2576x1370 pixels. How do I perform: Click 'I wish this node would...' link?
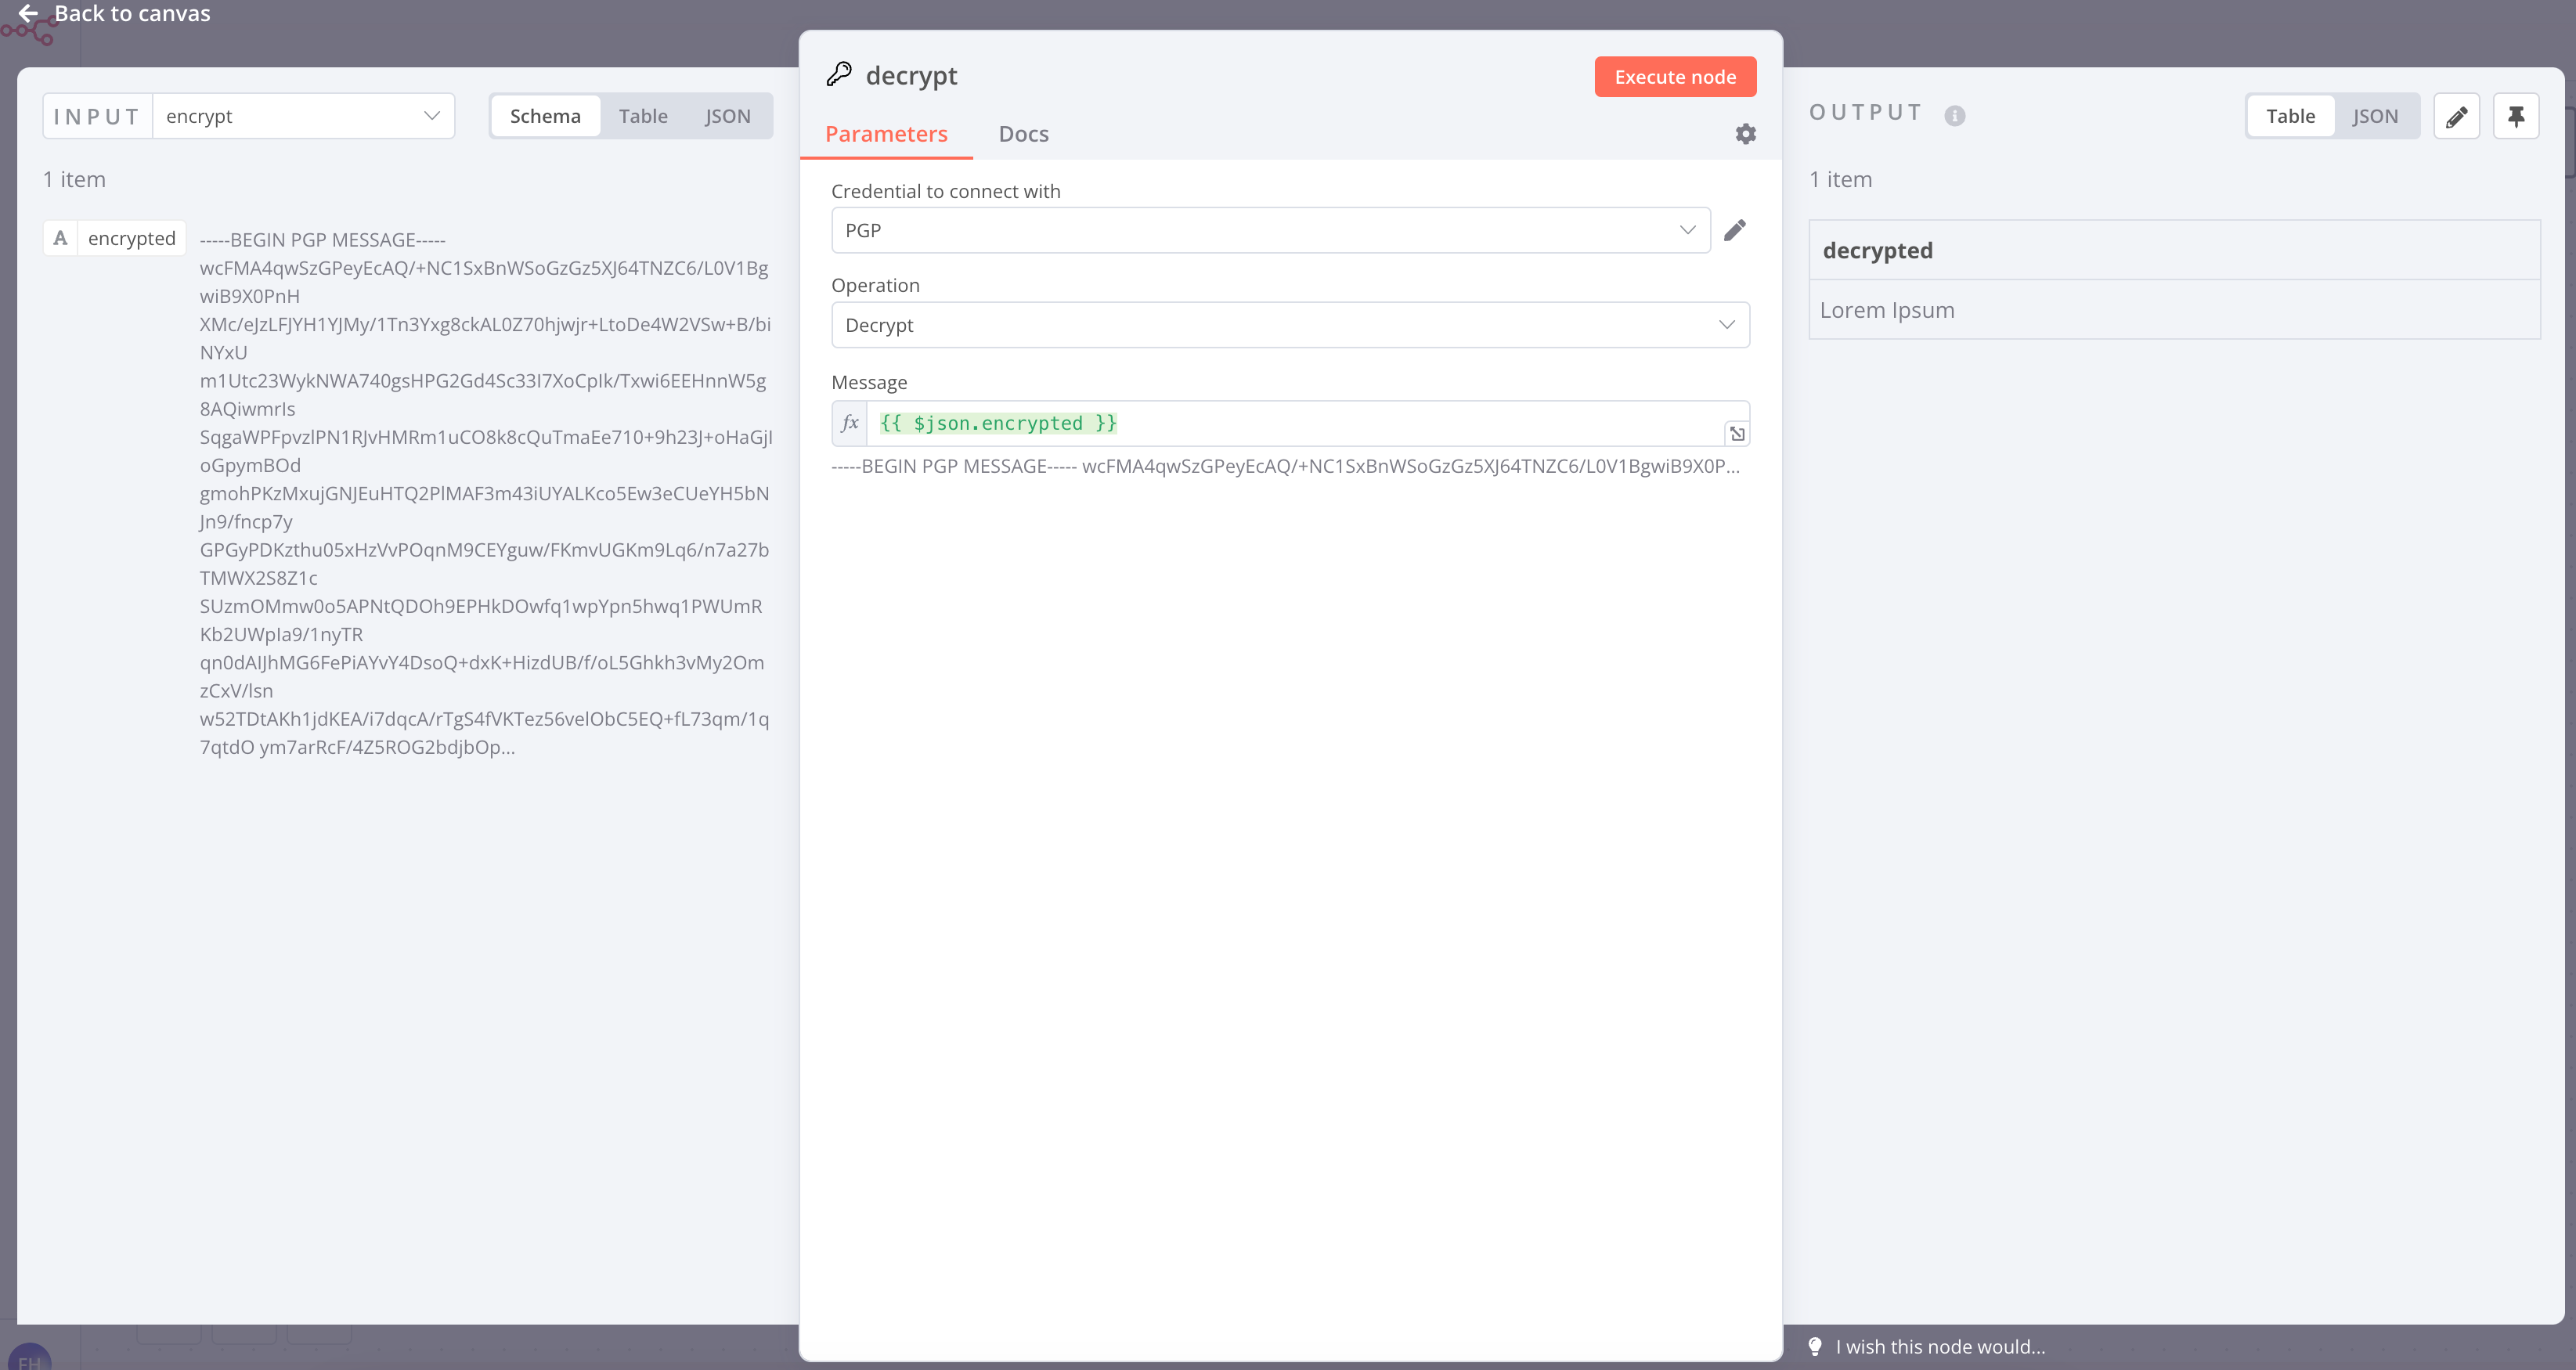1940,1346
